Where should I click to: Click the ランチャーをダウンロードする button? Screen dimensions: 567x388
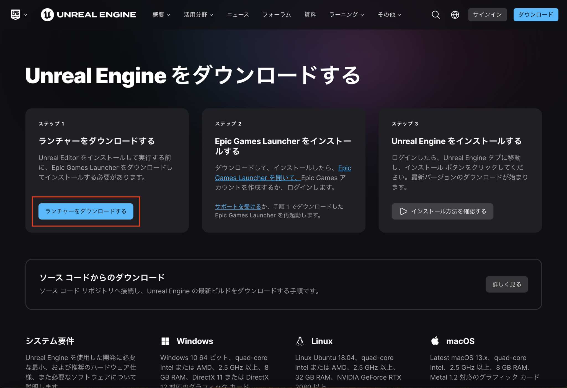coord(86,211)
